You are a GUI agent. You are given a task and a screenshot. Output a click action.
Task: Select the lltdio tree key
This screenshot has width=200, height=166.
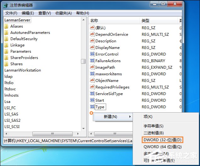point(9,83)
